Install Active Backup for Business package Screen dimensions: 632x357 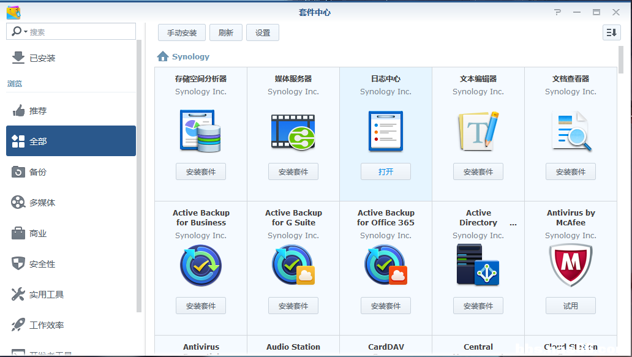point(201,306)
